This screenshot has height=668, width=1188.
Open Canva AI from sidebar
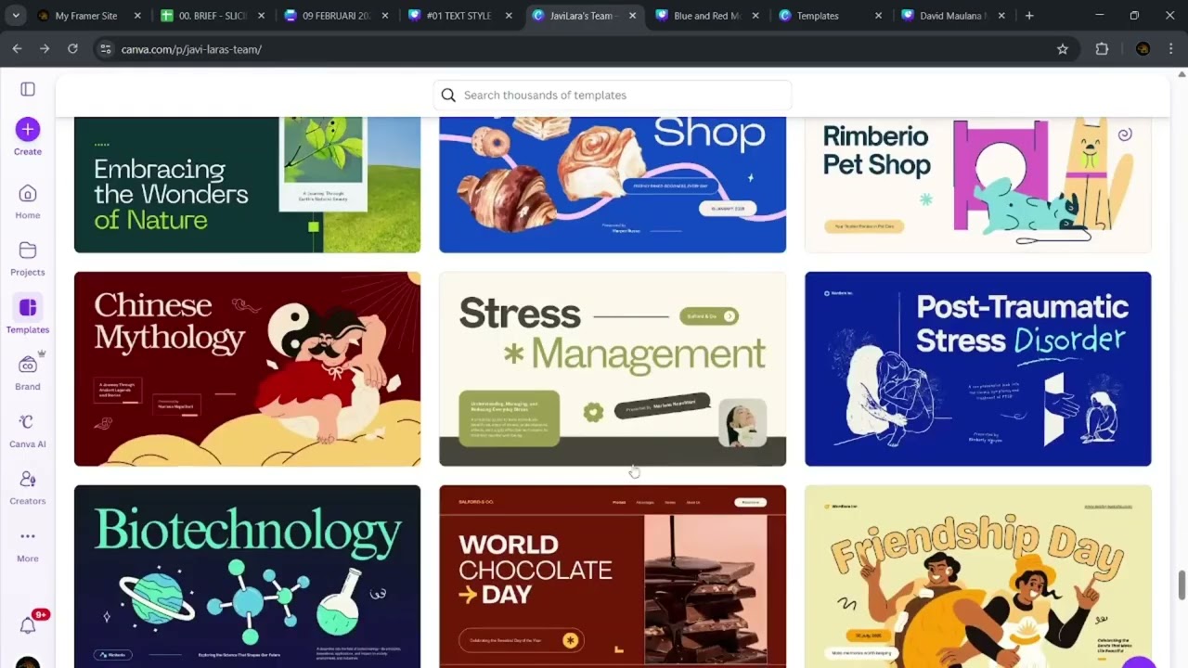(x=28, y=430)
